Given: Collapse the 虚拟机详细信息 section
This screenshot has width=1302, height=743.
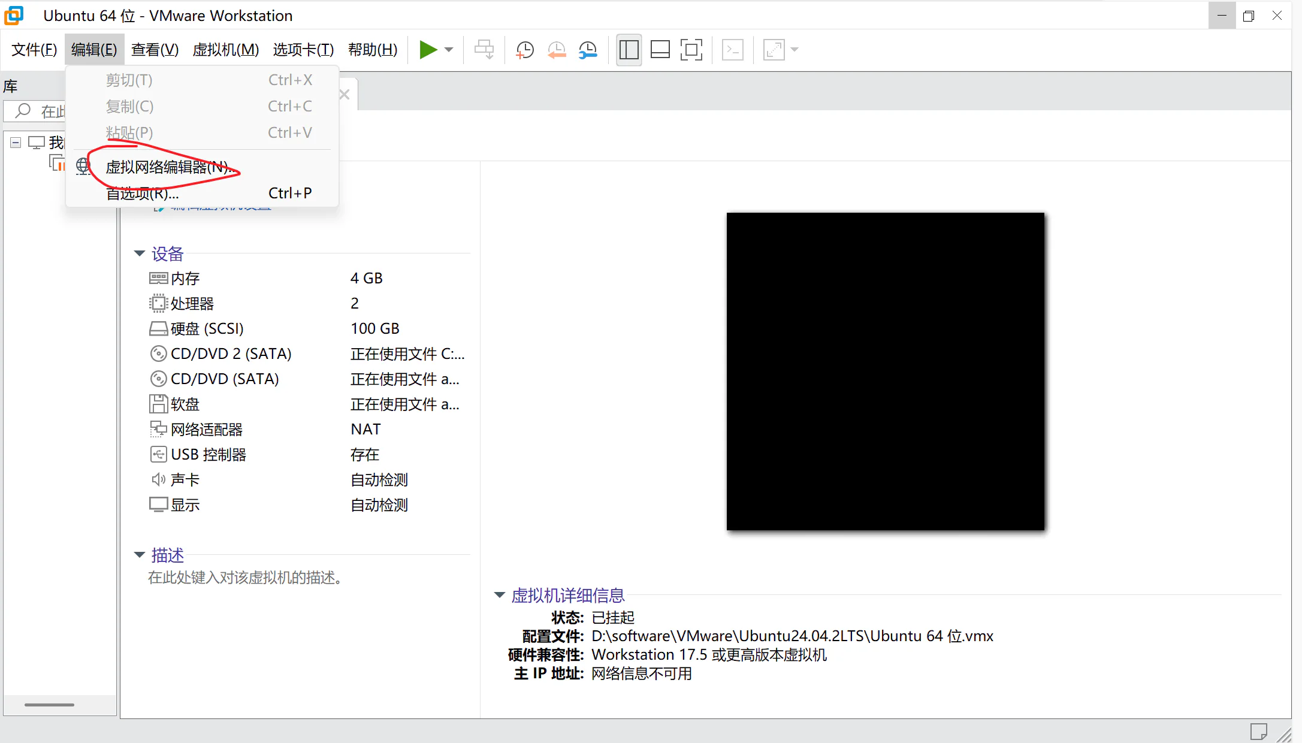Looking at the screenshot, I should point(499,595).
